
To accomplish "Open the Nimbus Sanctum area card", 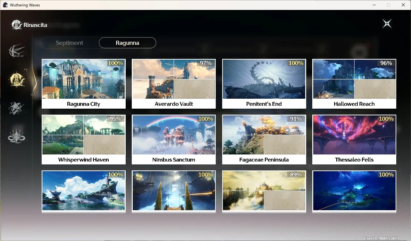I will tap(174, 139).
